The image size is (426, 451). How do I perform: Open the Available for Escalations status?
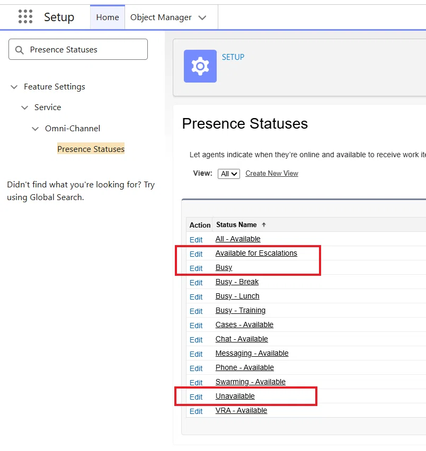256,253
